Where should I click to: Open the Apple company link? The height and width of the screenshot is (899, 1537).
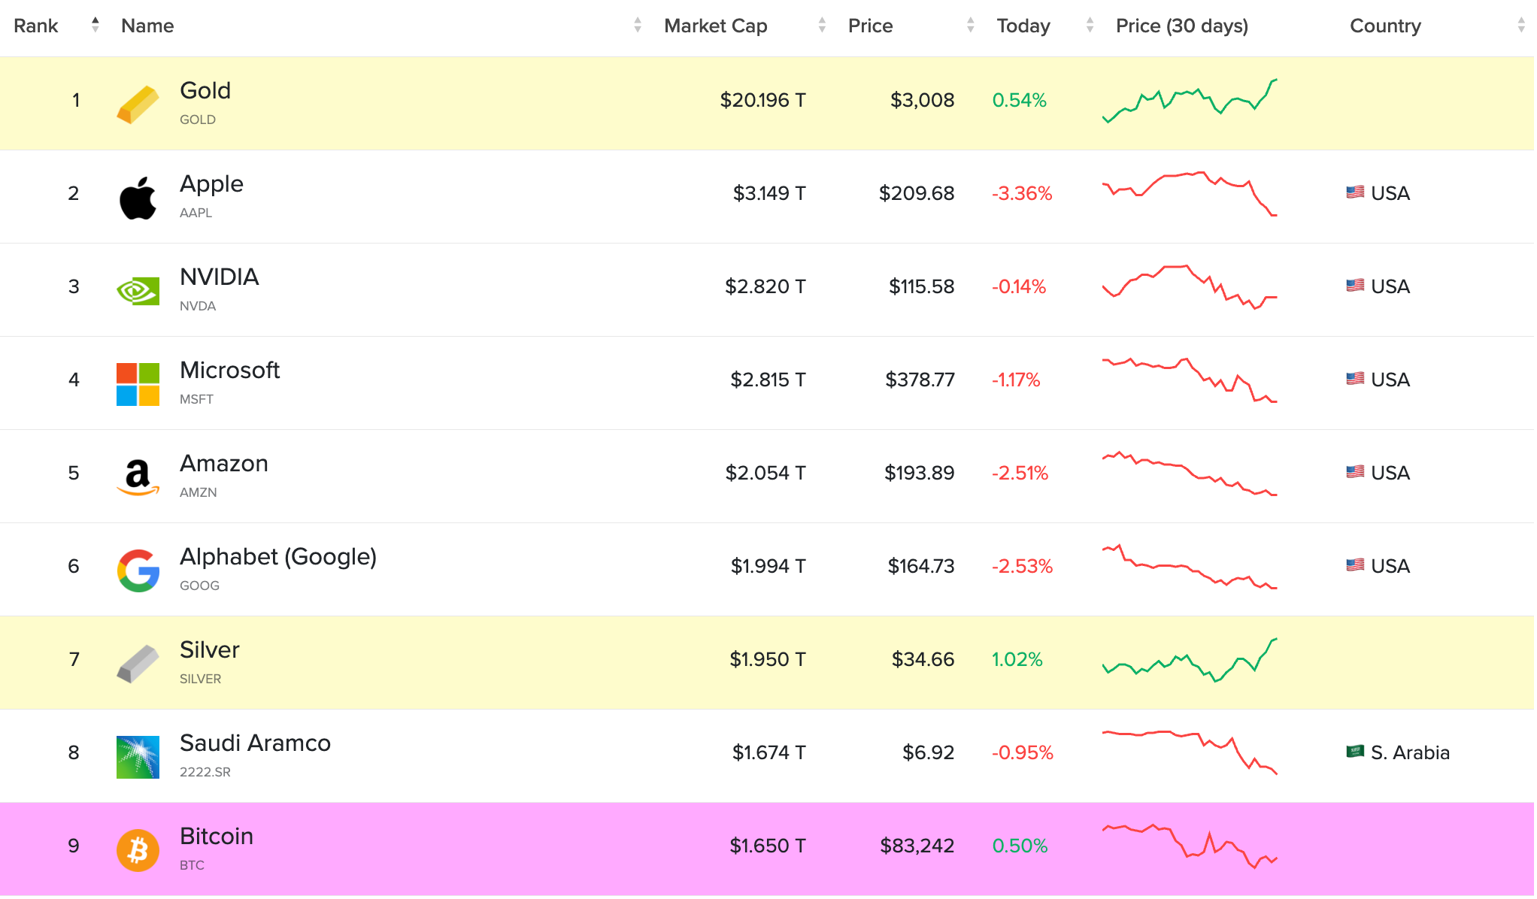click(x=211, y=184)
